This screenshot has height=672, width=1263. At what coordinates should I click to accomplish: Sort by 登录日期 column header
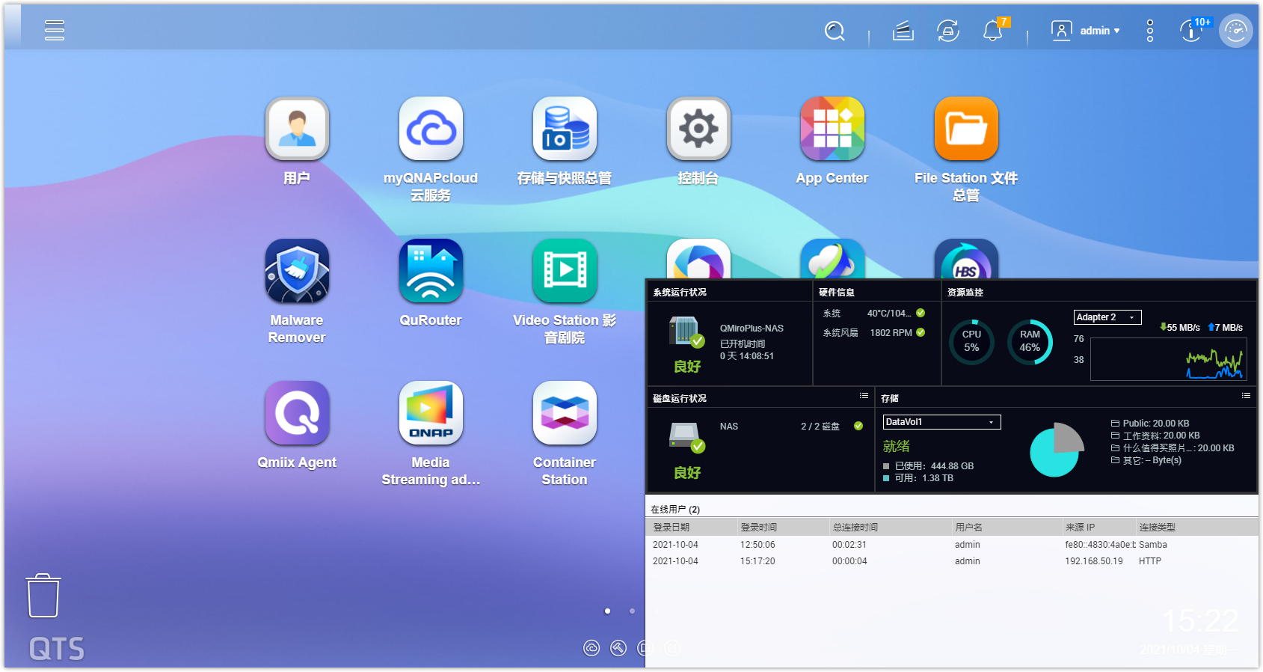click(x=692, y=528)
